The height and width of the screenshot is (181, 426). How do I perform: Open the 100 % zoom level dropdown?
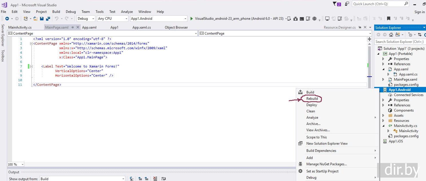point(22,164)
